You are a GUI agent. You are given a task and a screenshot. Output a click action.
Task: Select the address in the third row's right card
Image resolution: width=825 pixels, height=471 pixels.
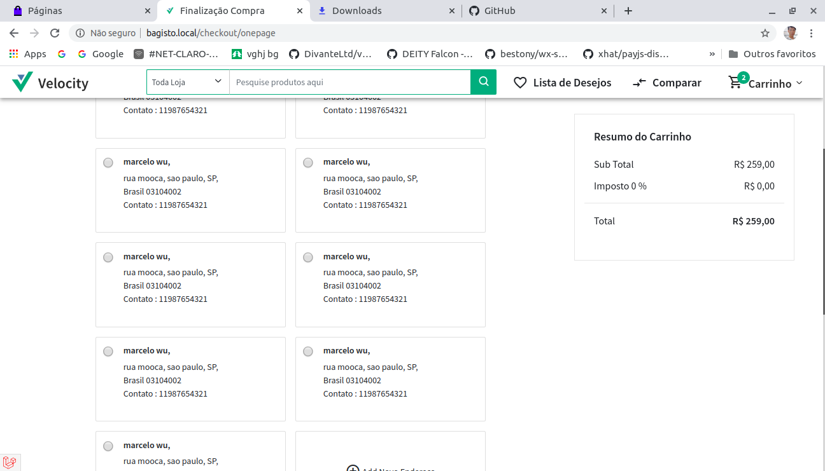pos(308,257)
